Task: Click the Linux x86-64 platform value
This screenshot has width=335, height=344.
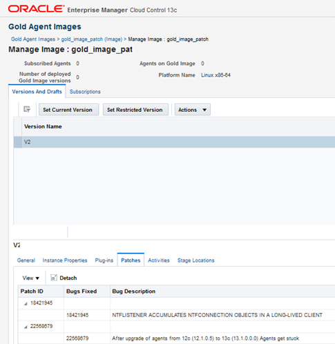Action: pos(216,75)
